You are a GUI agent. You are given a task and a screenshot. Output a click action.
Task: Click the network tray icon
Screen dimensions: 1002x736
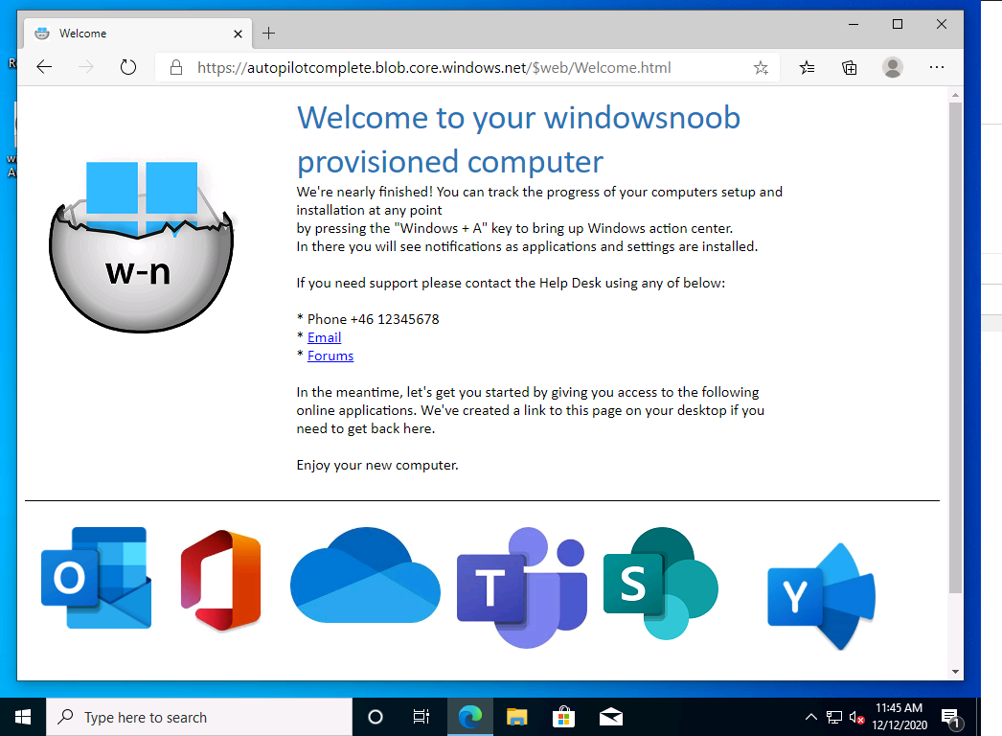(x=834, y=718)
